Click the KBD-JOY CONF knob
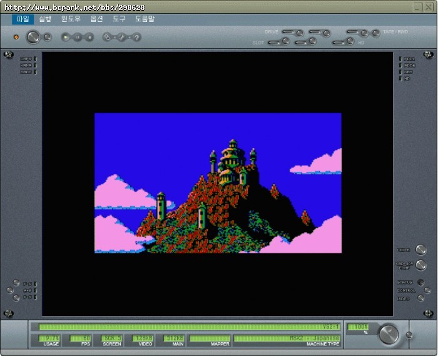Screen dimensions: 438x356 420,265
